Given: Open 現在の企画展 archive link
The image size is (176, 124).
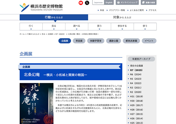Looking at the screenshot, I should (136, 66).
